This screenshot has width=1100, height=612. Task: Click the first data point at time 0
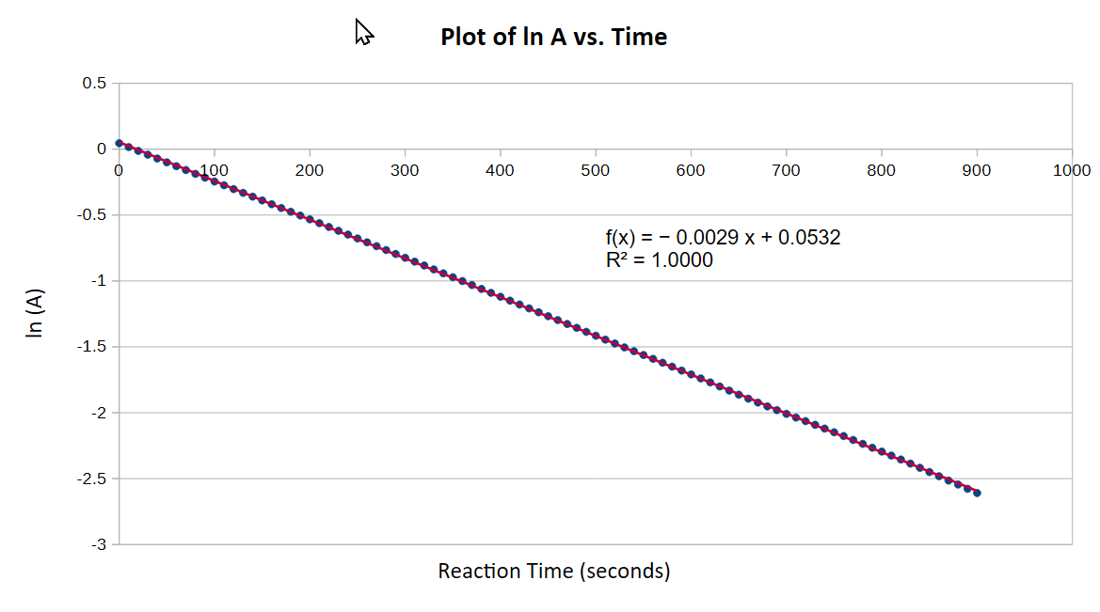119,143
